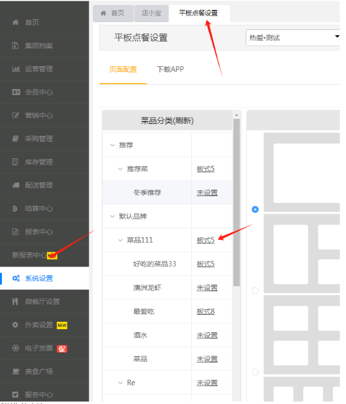Collapse the 推荐 category chevron
This screenshot has height=404, width=346.
[112, 145]
